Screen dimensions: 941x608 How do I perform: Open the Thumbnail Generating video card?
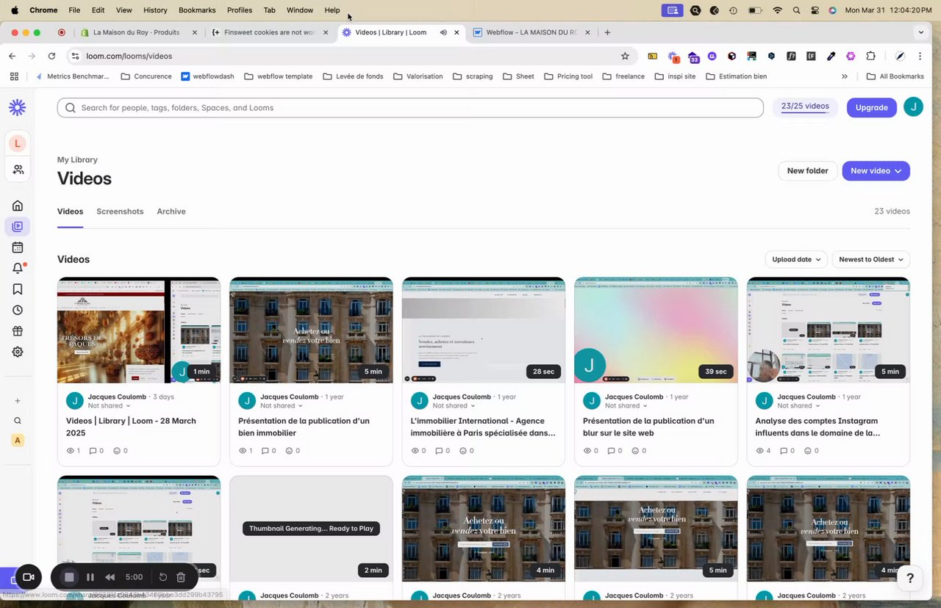(x=311, y=529)
